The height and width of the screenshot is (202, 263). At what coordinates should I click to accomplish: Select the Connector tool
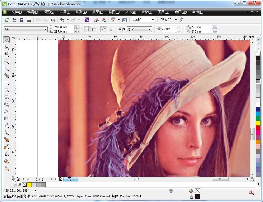point(6,132)
